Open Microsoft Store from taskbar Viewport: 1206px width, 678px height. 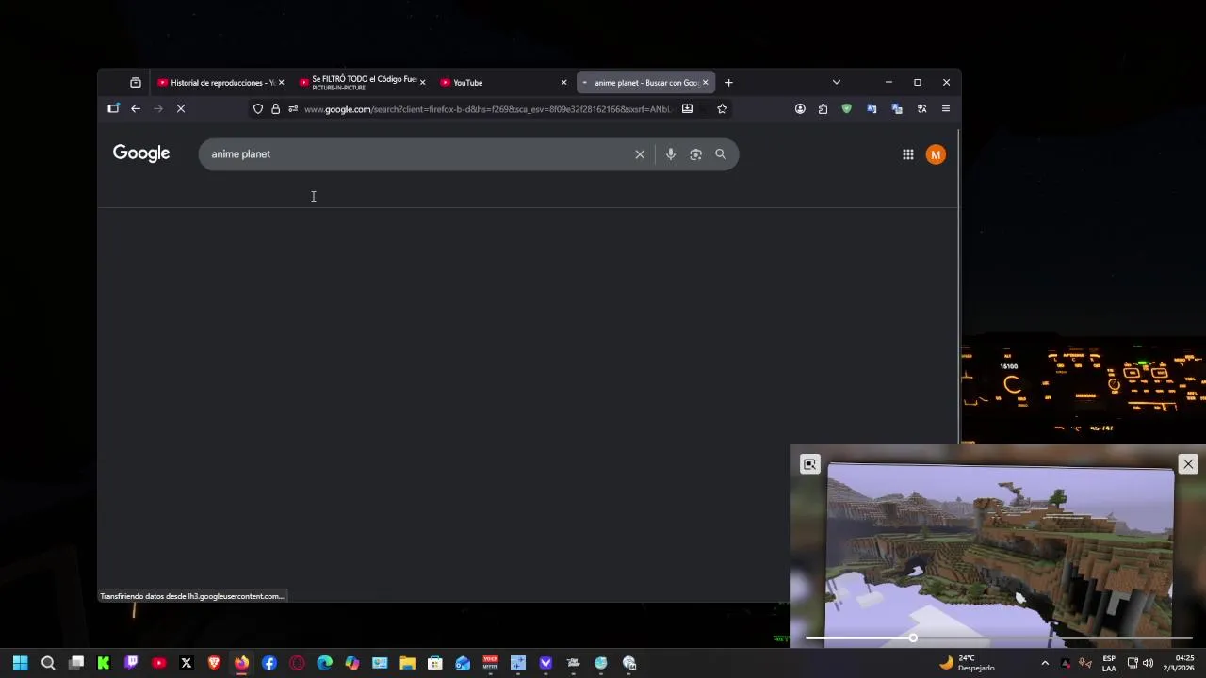(434, 663)
